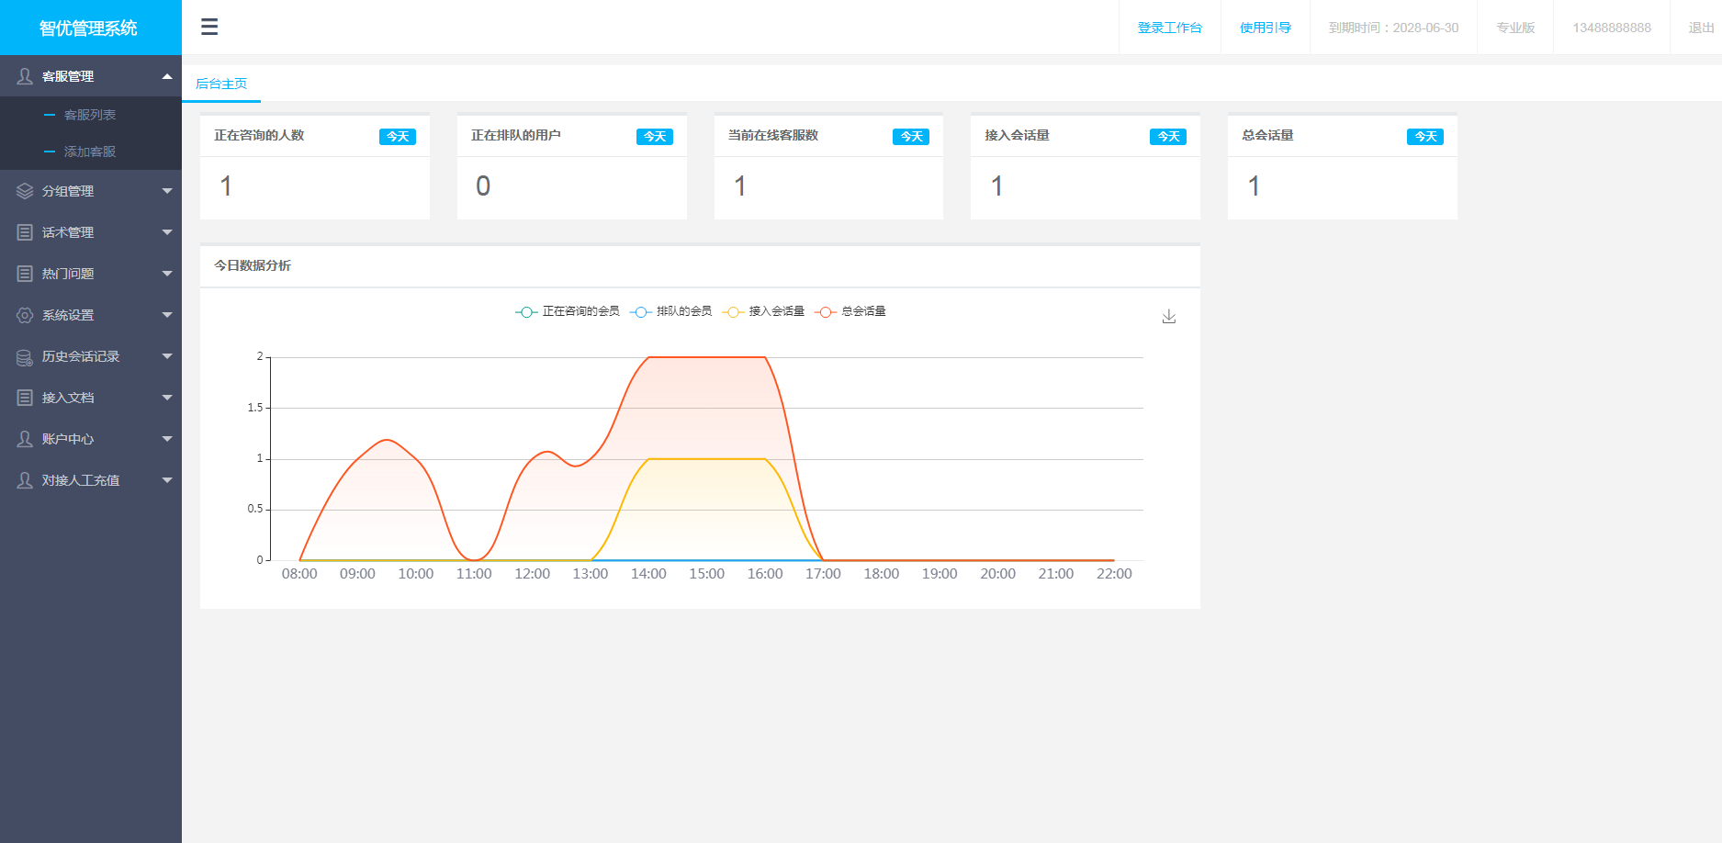The image size is (1722, 843).
Task: Click the 话术管理 list icon
Action: click(25, 232)
